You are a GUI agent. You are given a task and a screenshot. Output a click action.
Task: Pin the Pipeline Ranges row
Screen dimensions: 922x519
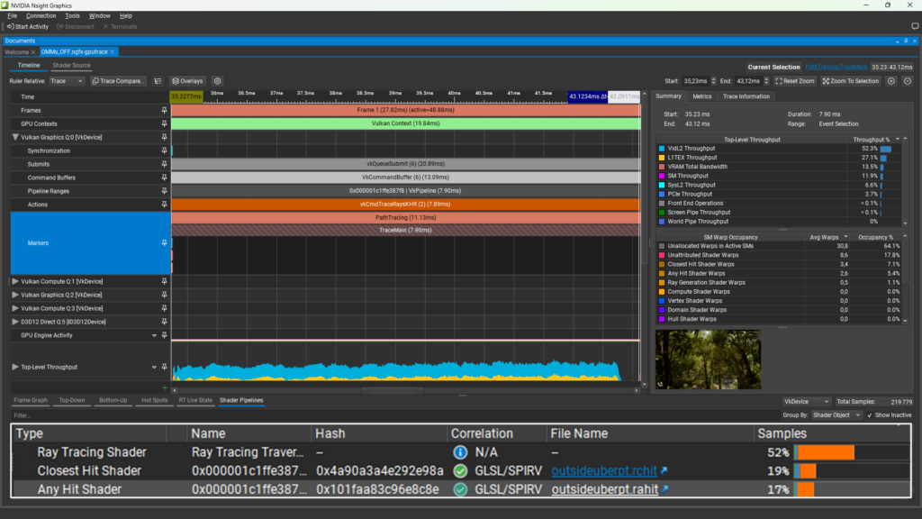(164, 191)
